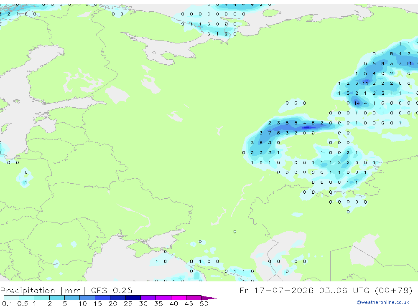Click the 20–25 mm legend swatch
Viewport: 418px width, 306px height.
click(x=118, y=298)
